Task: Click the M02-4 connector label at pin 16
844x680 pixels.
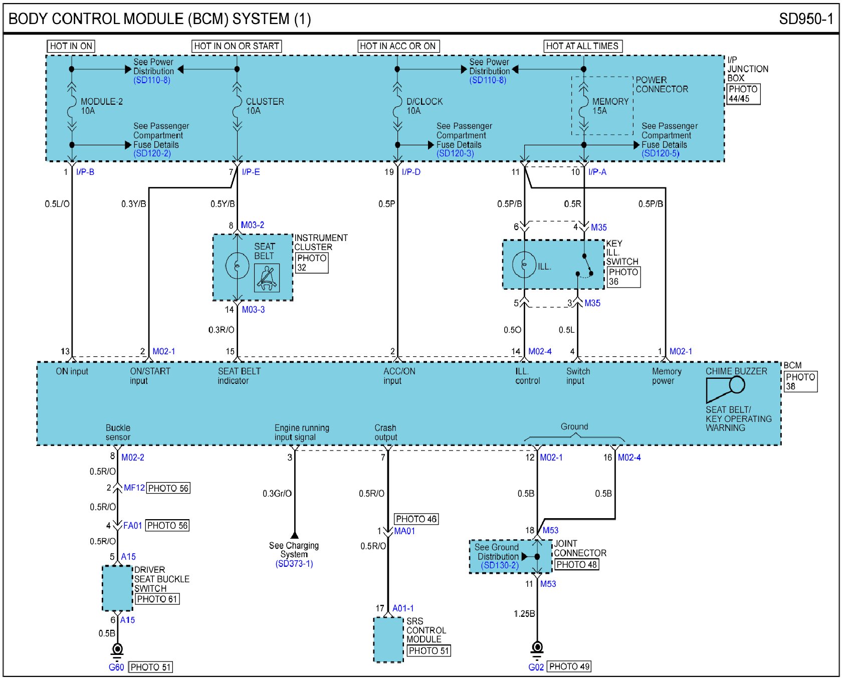Action: point(629,458)
